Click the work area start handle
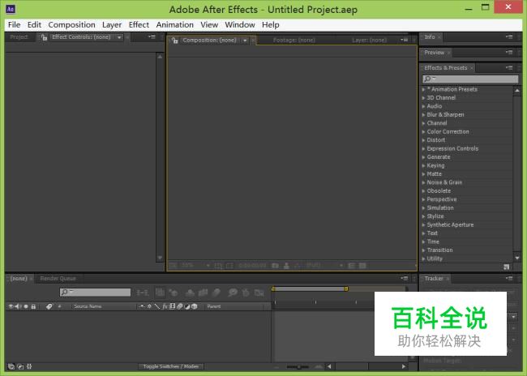This screenshot has height=376, width=527. [x=273, y=288]
